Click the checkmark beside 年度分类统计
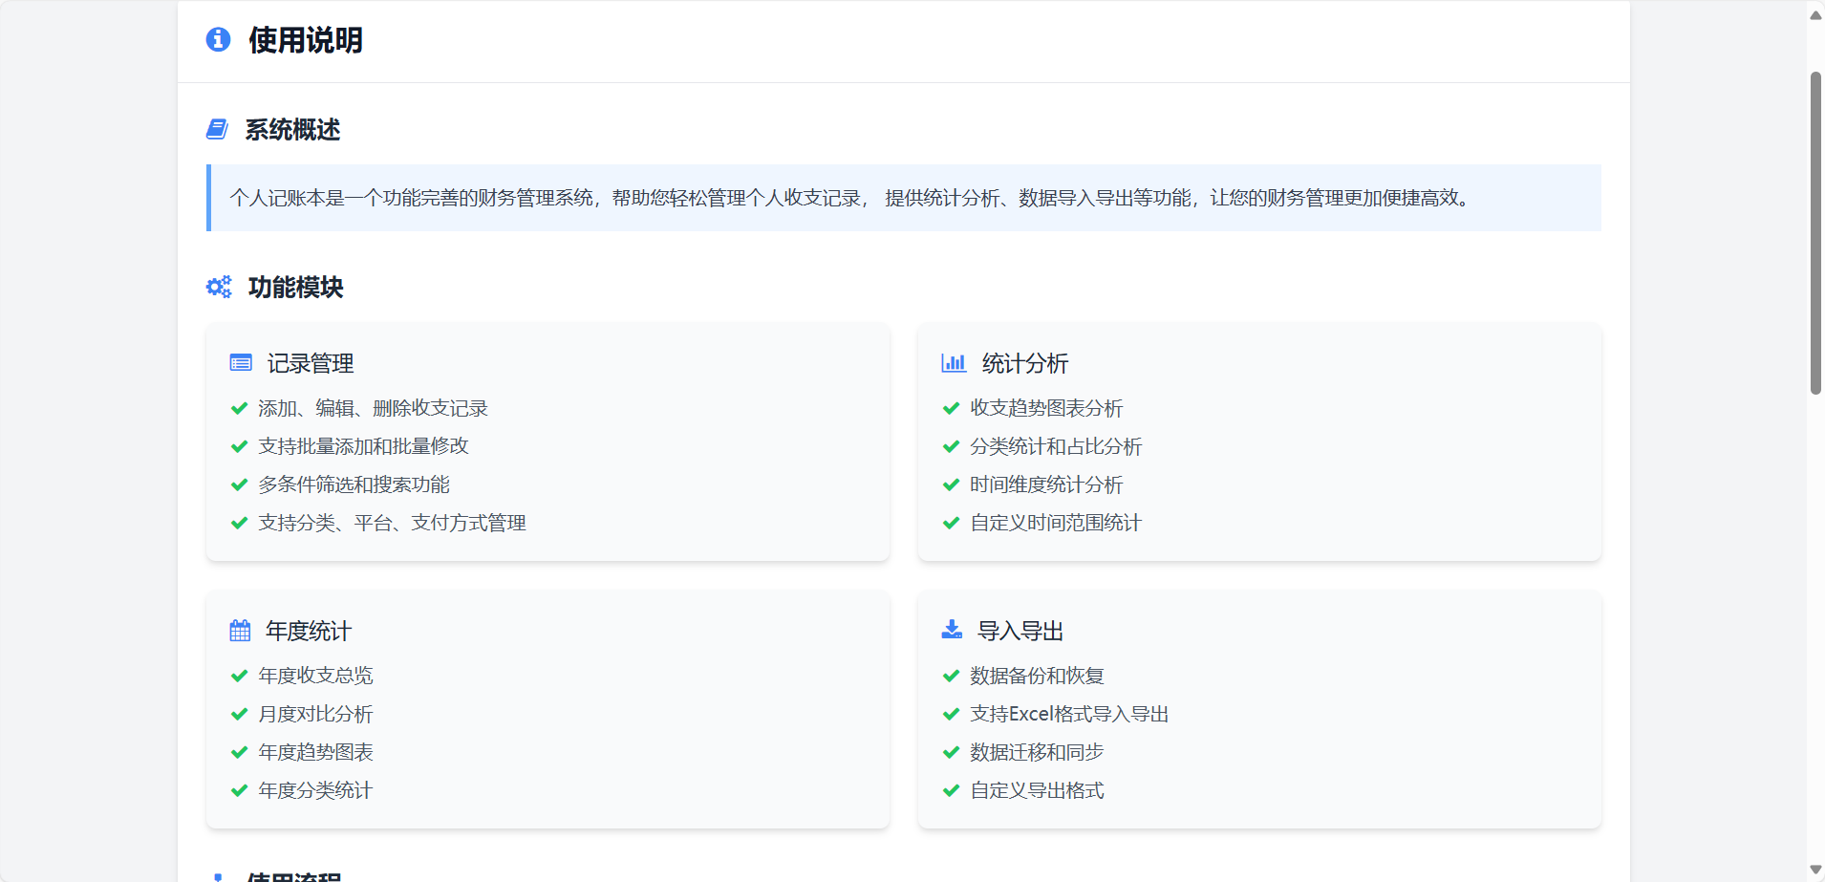 (239, 790)
